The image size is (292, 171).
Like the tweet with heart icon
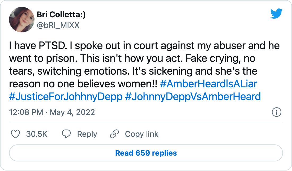(16, 134)
